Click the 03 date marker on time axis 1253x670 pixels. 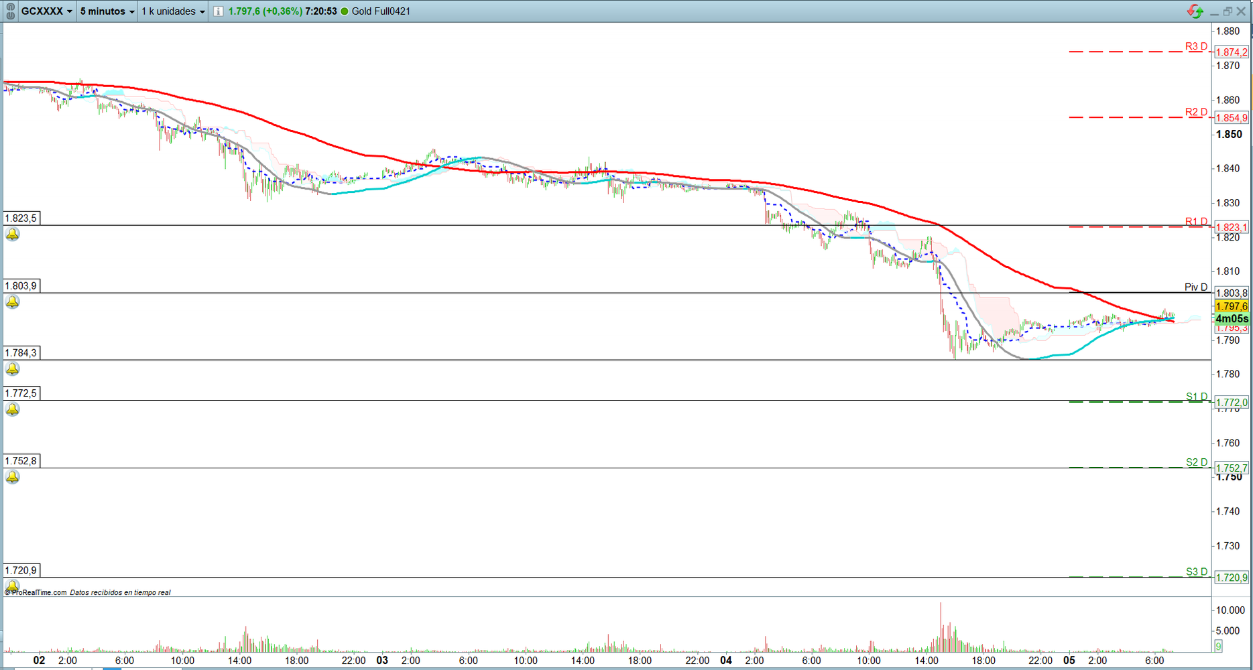382,661
